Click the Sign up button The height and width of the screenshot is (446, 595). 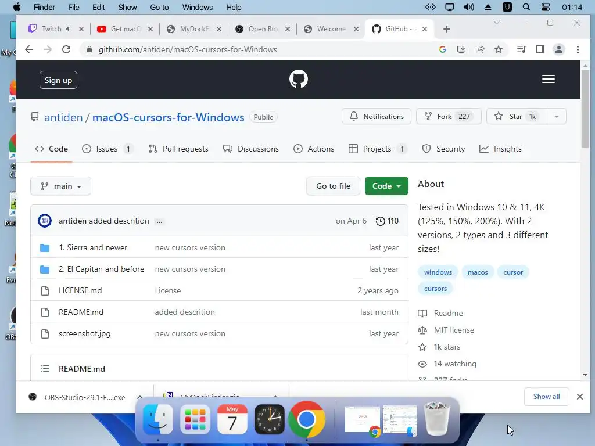[x=58, y=80]
